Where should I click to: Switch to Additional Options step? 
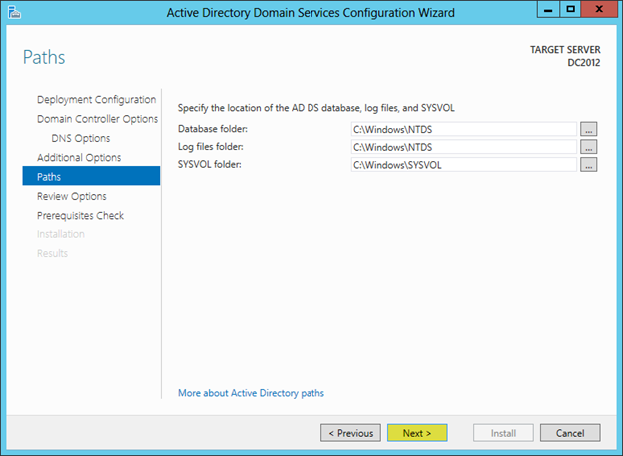79,157
